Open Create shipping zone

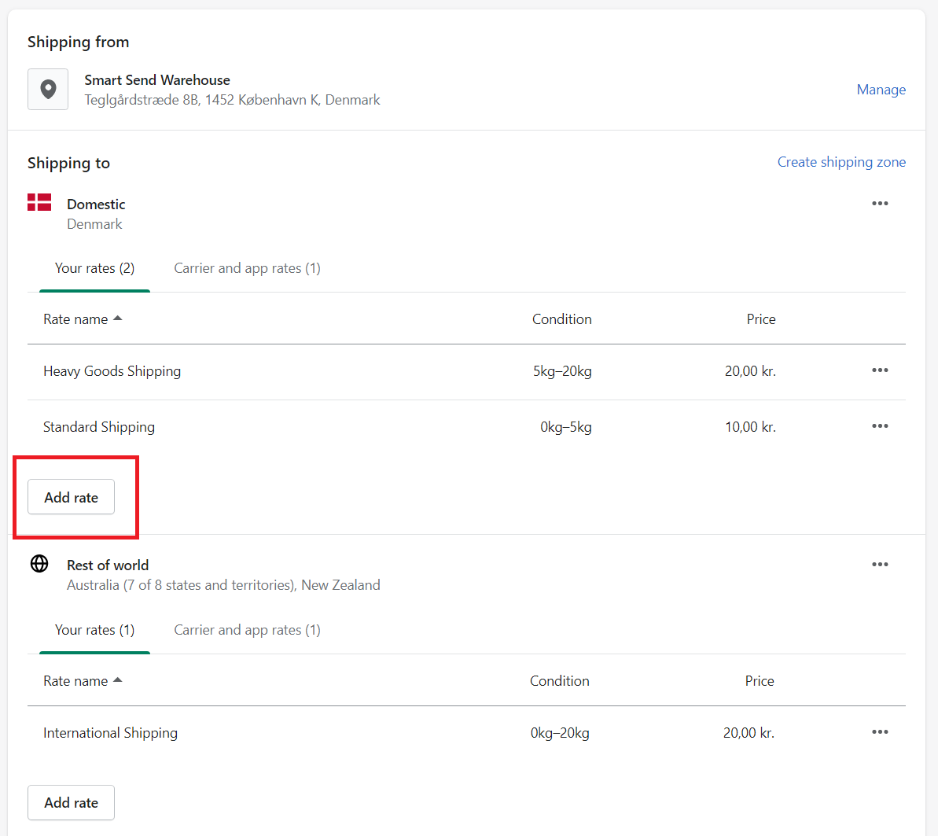(x=841, y=162)
